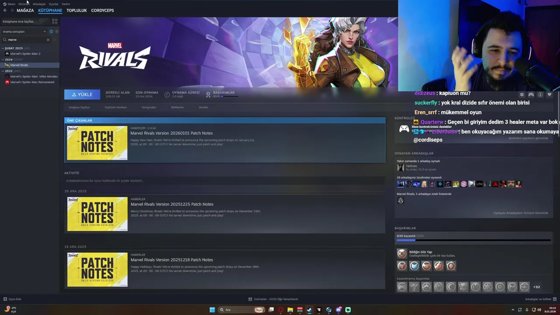Open the +32 locked achievements
Viewport: 560px width, 315px height.
click(x=536, y=287)
